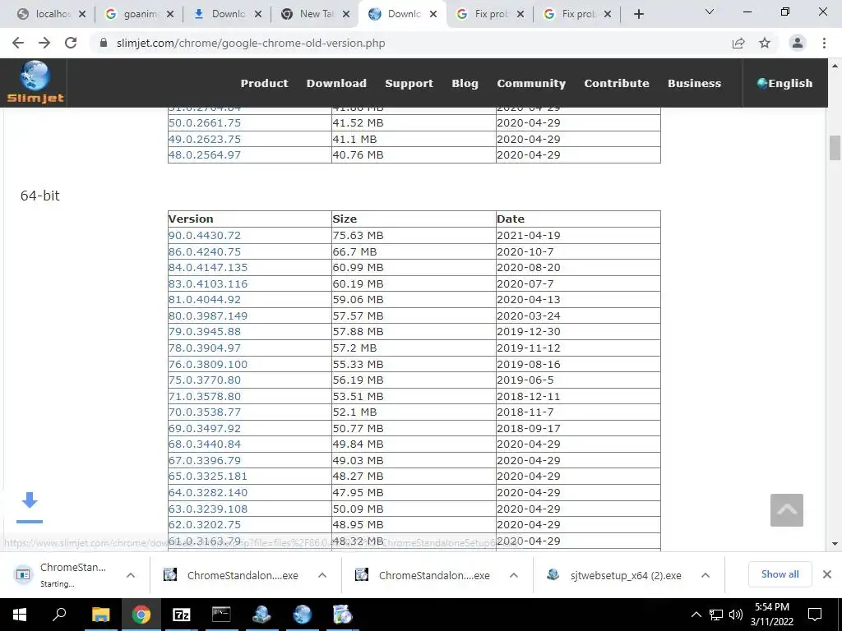Click the site lock icon in address bar
842x631 pixels.
[x=104, y=43]
